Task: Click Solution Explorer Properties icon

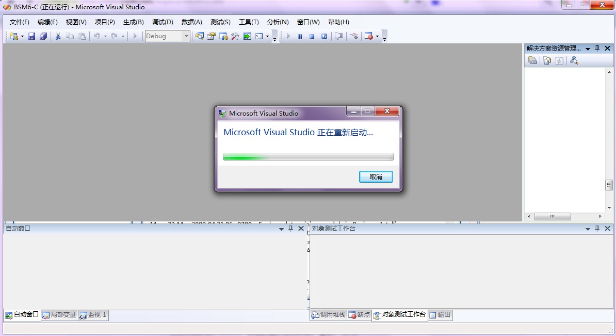Action: pyautogui.click(x=532, y=60)
